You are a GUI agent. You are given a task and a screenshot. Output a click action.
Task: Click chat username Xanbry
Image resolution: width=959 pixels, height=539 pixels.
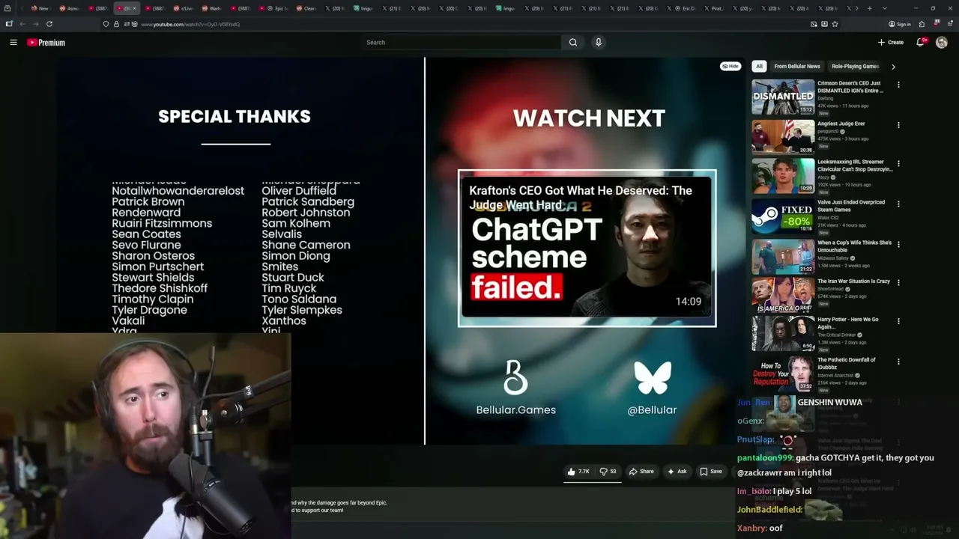(751, 528)
